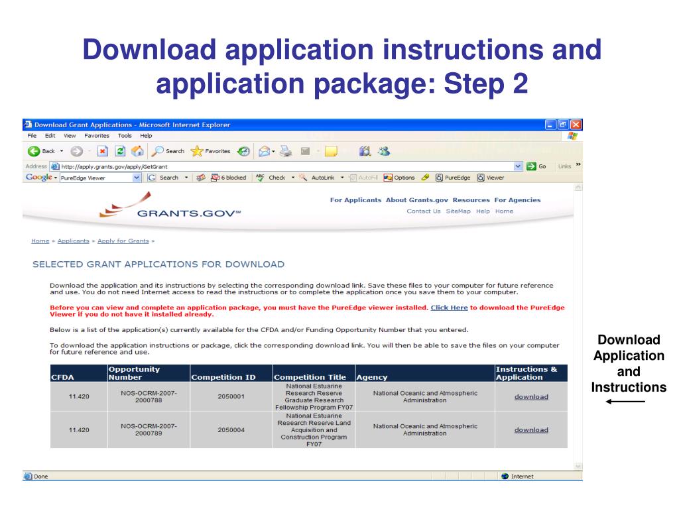Click the Click Here PureEdge download link
679x509 pixels.
coord(449,308)
